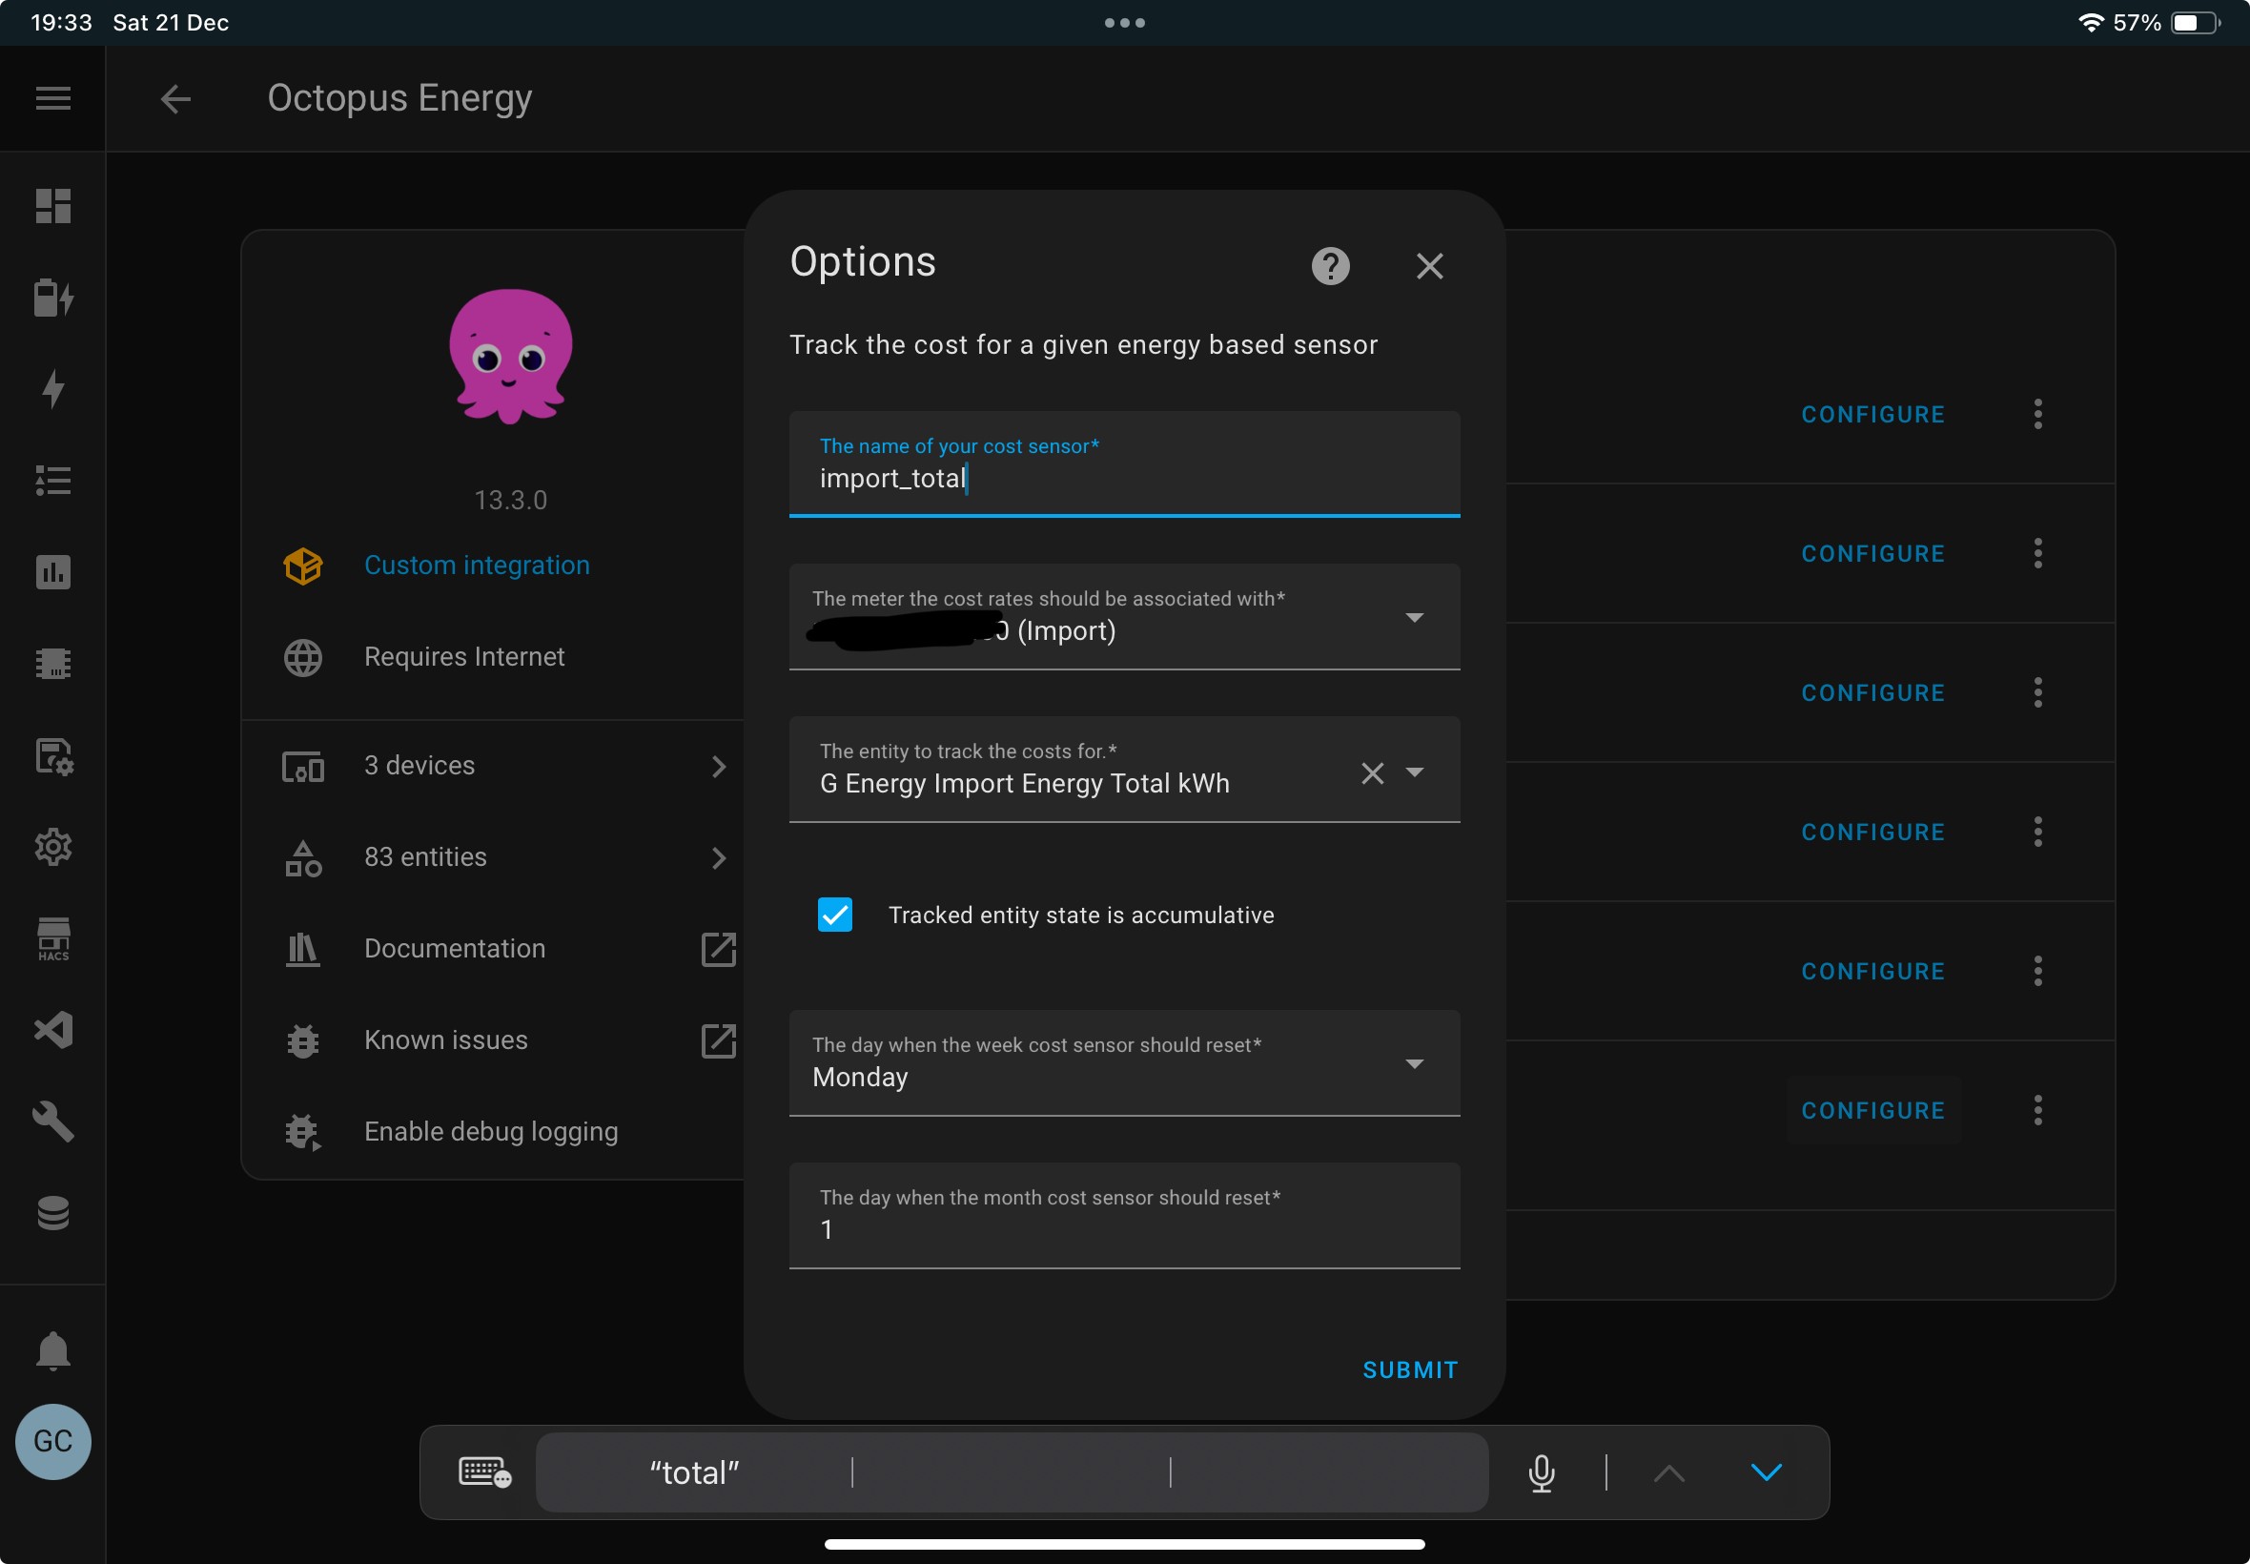Viewport: 2250px width, 1564px height.
Task: Click the Octopus Energy page title
Action: pyautogui.click(x=399, y=98)
